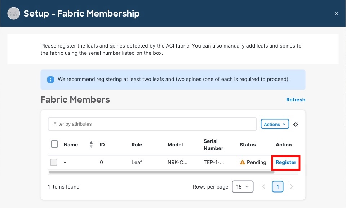Click Register for the pending leaf
Screen dimensions: 346x208
(286, 162)
